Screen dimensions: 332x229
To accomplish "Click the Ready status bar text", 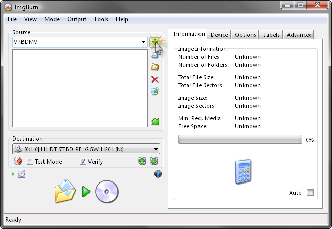I will point(13,220).
